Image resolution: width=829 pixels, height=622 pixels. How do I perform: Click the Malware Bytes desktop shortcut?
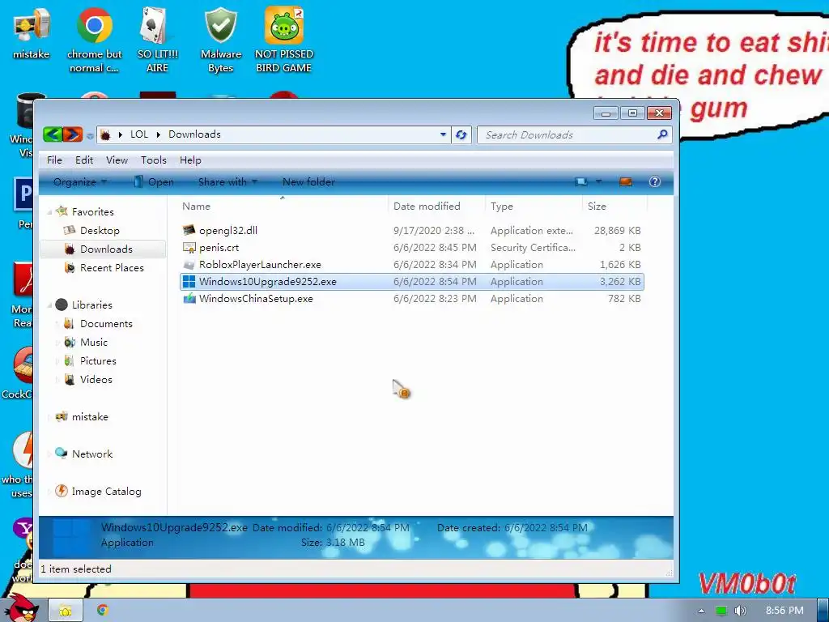(x=220, y=40)
